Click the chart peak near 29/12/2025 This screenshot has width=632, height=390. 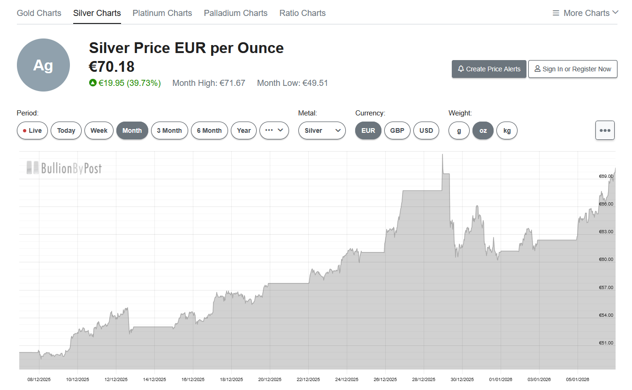(x=442, y=155)
